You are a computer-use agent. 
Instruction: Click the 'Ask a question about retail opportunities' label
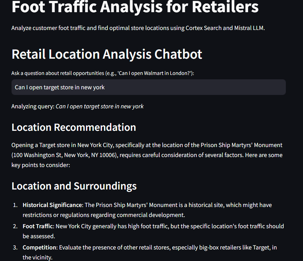click(103, 73)
